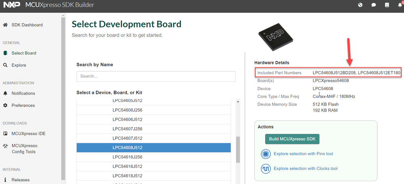Click the Pins tool chip icon
The height and width of the screenshot is (184, 404).
[x=265, y=154]
